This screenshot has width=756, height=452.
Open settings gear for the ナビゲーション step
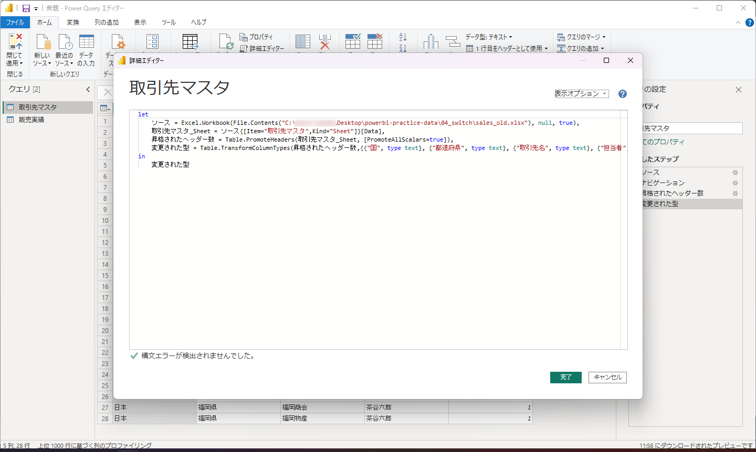click(735, 183)
